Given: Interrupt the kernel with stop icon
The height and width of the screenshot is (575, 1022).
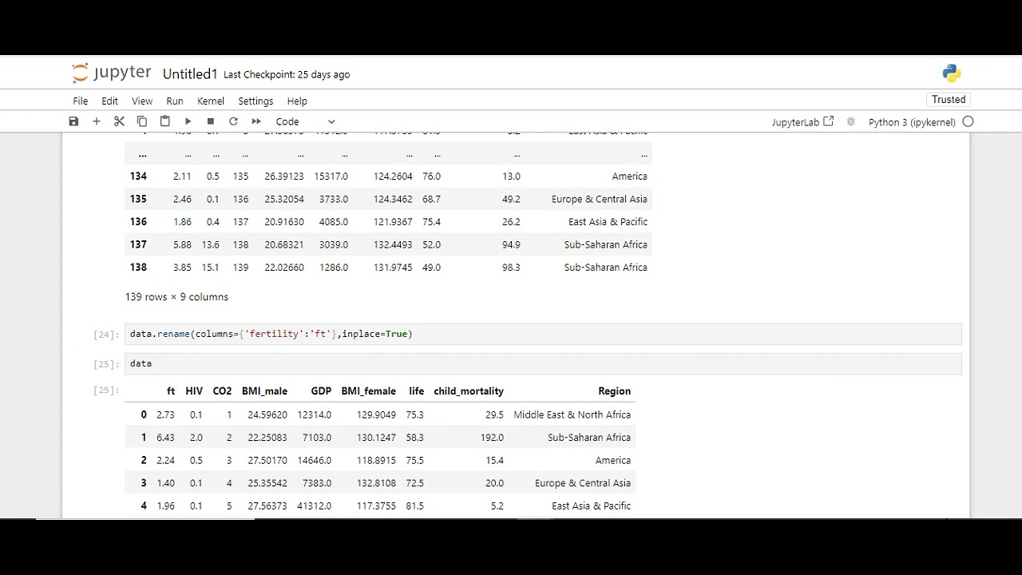Looking at the screenshot, I should 211,121.
